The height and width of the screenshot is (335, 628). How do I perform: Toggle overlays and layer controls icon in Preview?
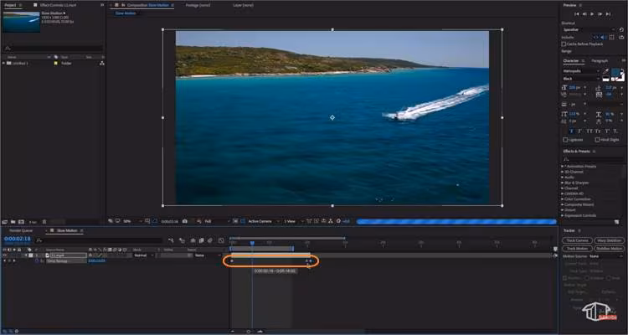coord(611,37)
